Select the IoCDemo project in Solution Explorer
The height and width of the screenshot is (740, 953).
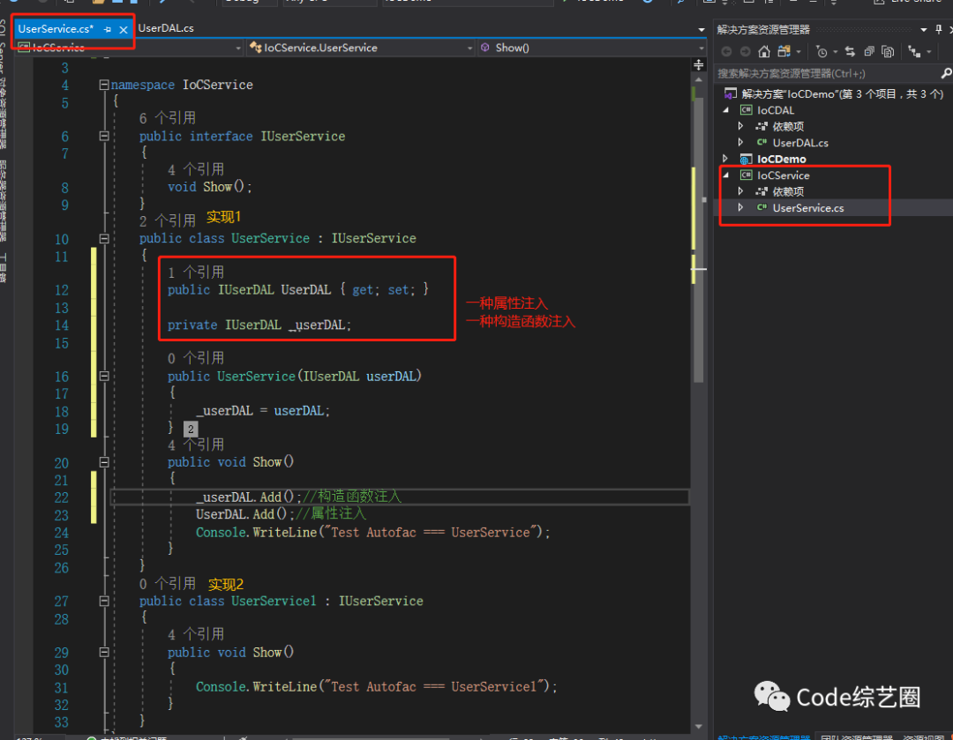(x=781, y=159)
